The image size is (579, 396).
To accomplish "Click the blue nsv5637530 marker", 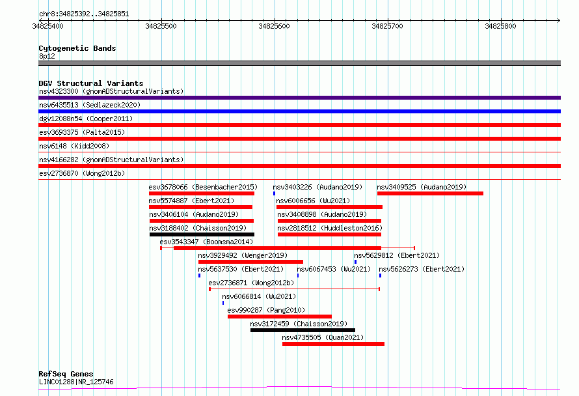I will click(x=200, y=276).
